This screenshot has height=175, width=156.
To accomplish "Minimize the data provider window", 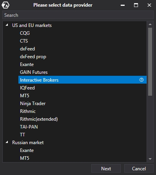I will (123, 5).
